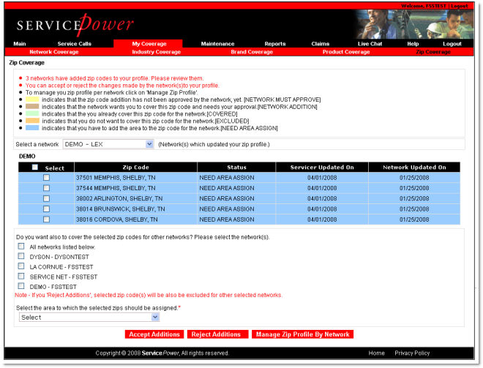Click the Zip Code column header

tap(135, 168)
